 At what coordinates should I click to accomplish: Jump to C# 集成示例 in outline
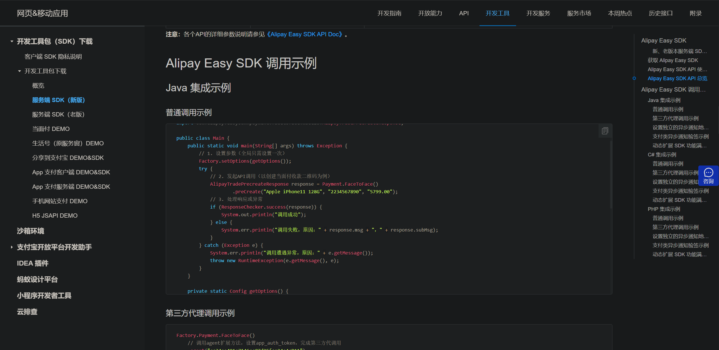[662, 155]
